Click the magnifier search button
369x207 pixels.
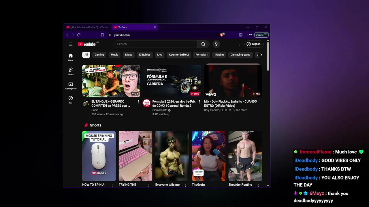point(203,44)
